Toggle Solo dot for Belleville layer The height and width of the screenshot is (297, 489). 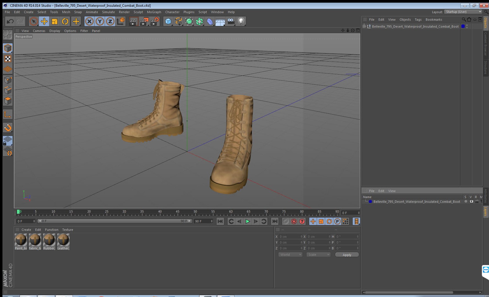[x=466, y=202]
